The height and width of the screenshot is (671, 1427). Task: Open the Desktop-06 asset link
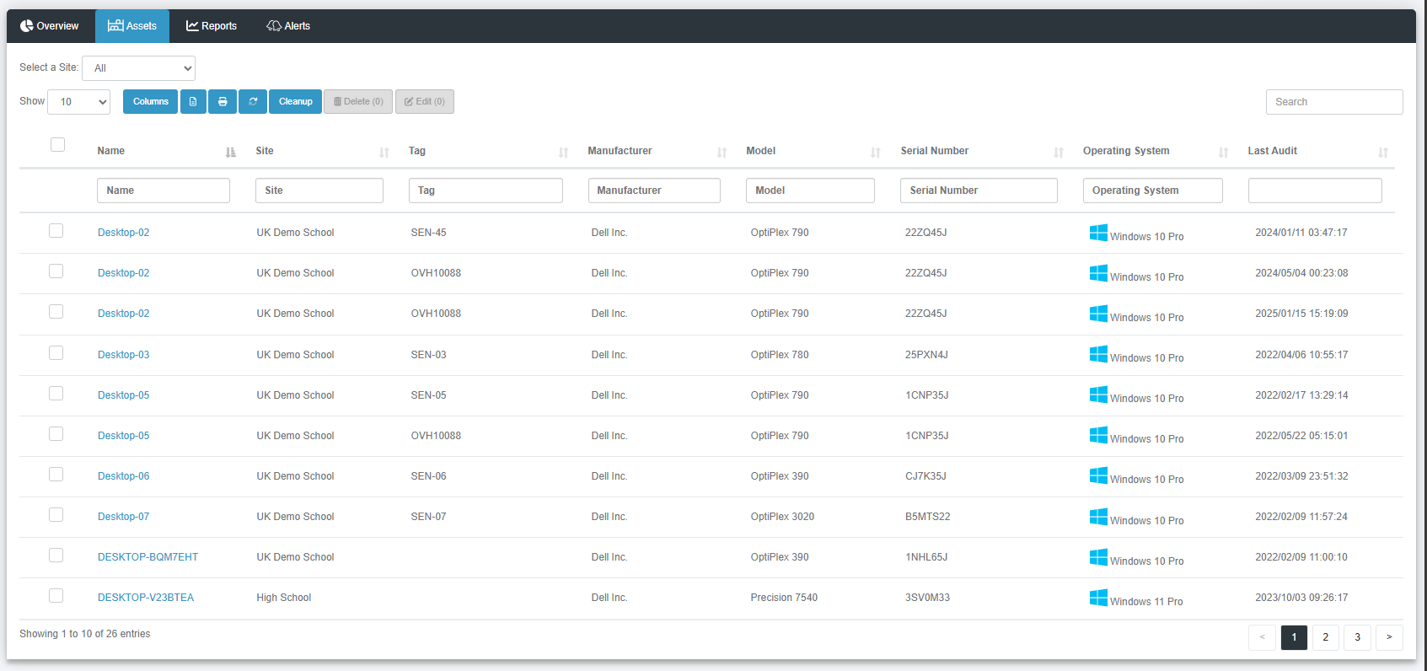(x=124, y=476)
